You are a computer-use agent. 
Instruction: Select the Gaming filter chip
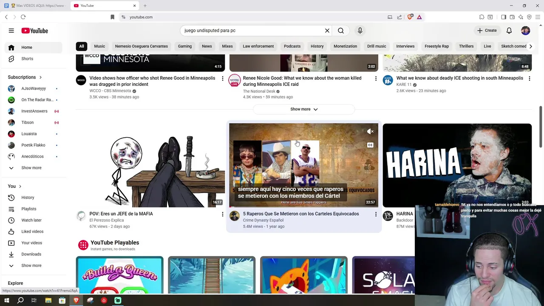pyautogui.click(x=185, y=46)
